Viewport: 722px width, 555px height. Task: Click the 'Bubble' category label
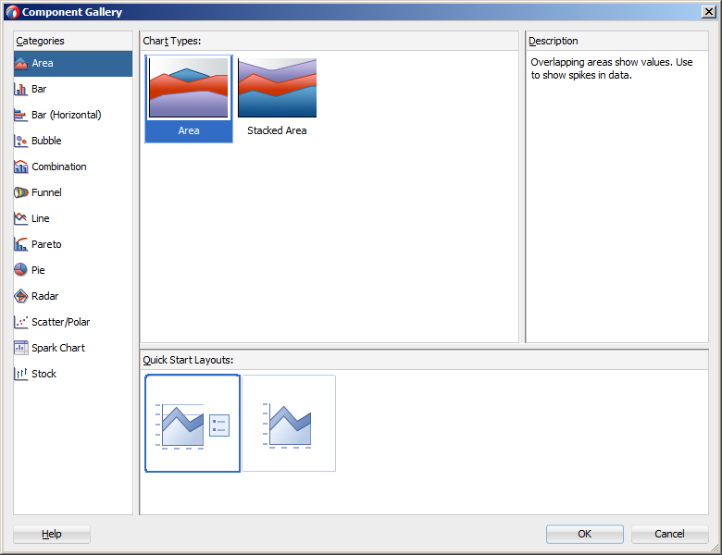pyautogui.click(x=46, y=141)
